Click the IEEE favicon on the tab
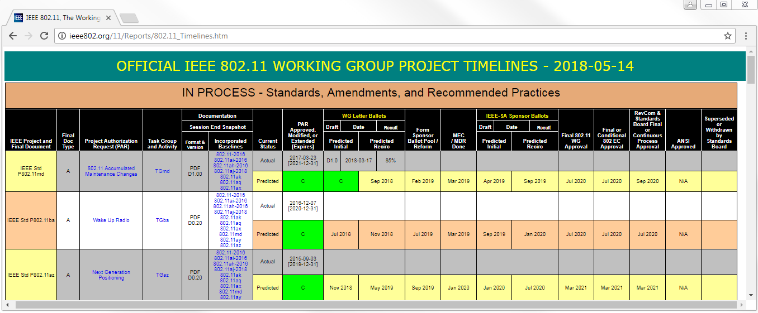The height and width of the screenshot is (313, 758). coord(18,18)
